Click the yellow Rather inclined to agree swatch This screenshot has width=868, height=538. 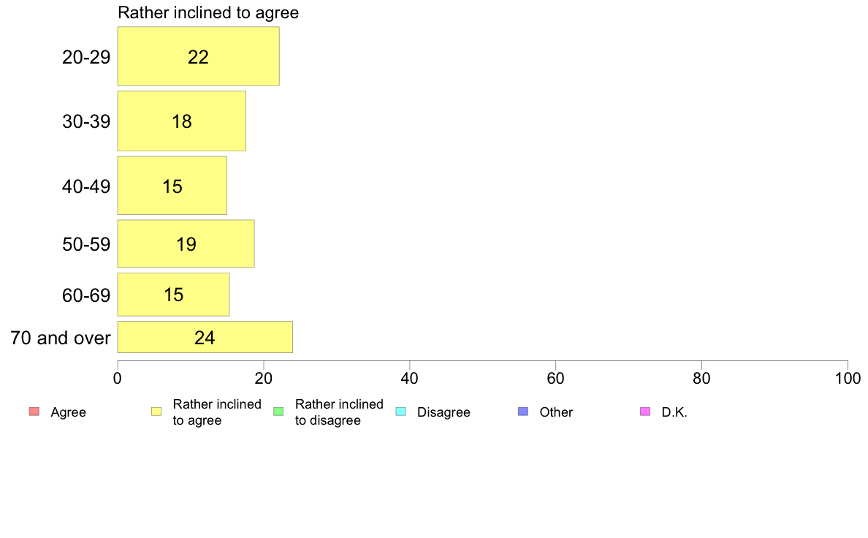point(156,412)
